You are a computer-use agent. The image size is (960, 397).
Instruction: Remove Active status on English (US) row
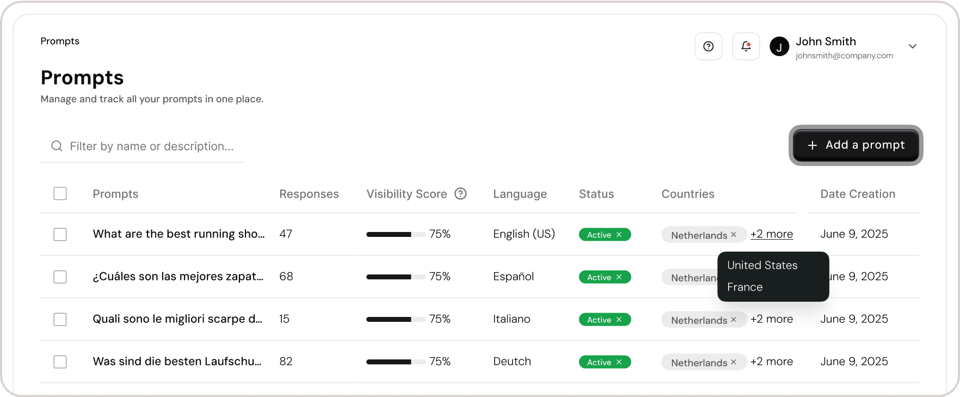pyautogui.click(x=619, y=235)
